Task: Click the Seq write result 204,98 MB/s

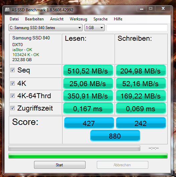Action: (141, 71)
